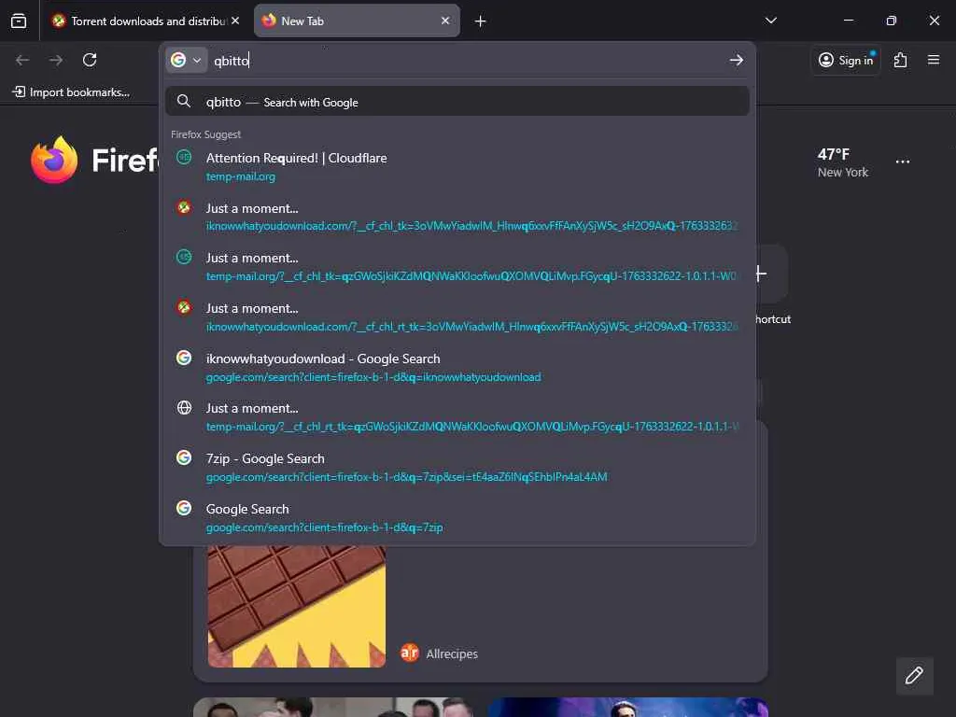Image resolution: width=956 pixels, height=717 pixels.
Task: Click the 47°F New York weather widget
Action: (x=843, y=162)
